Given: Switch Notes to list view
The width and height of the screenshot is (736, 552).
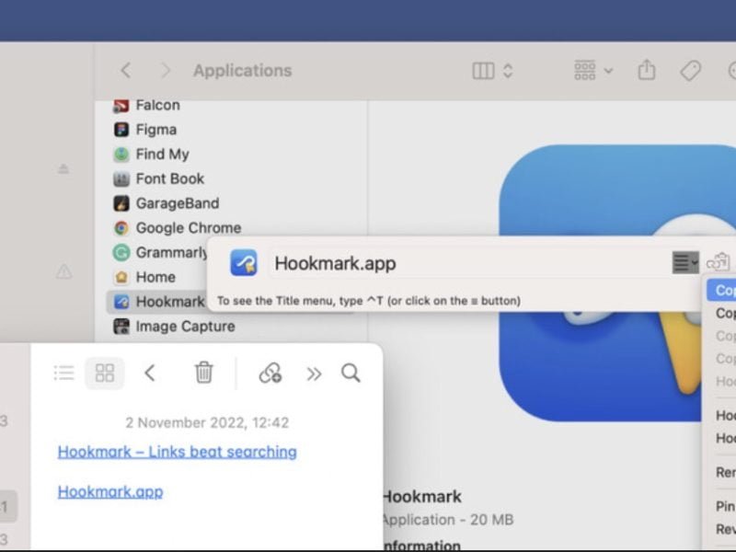Looking at the screenshot, I should click(63, 373).
